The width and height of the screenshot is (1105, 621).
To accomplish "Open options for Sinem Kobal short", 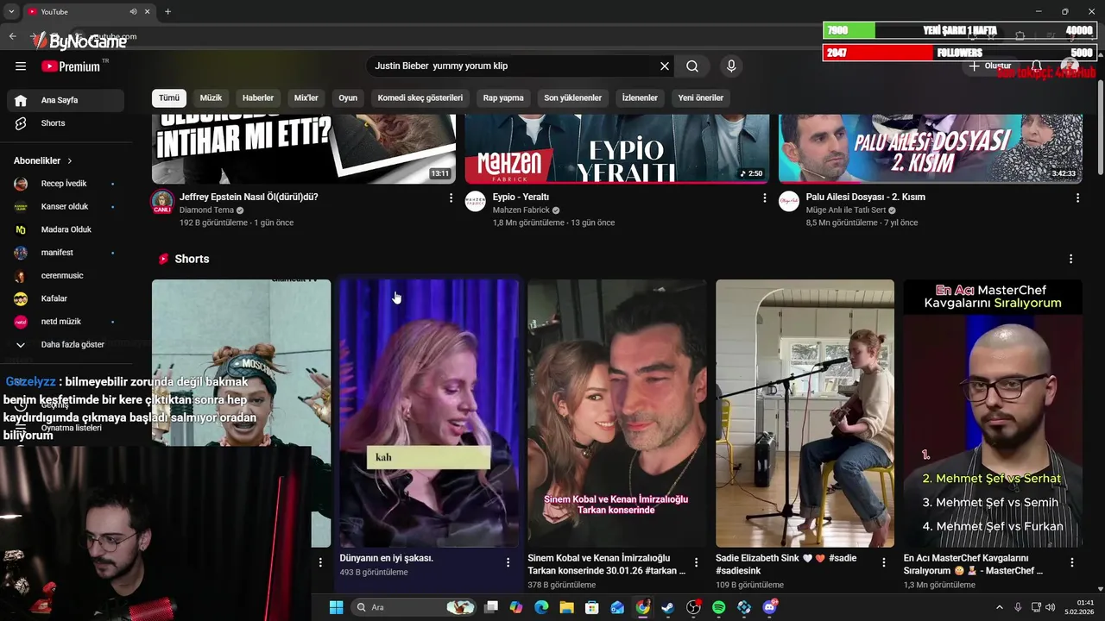I will click(696, 562).
